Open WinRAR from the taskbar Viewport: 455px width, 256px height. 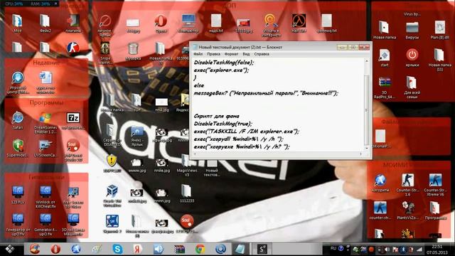click(x=179, y=249)
